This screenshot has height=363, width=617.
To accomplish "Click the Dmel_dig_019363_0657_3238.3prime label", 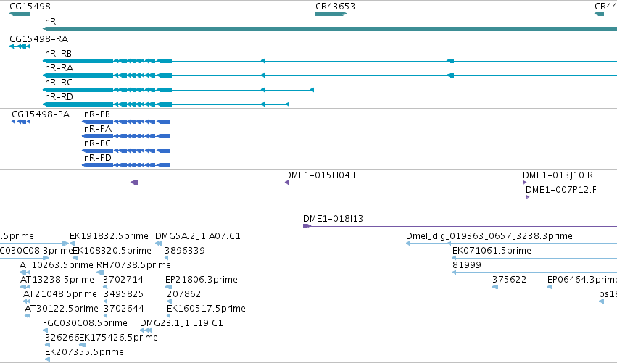I will click(489, 236).
